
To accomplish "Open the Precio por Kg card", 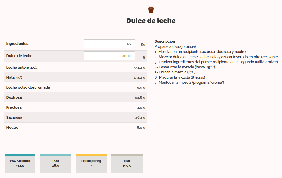I will coord(91,164).
